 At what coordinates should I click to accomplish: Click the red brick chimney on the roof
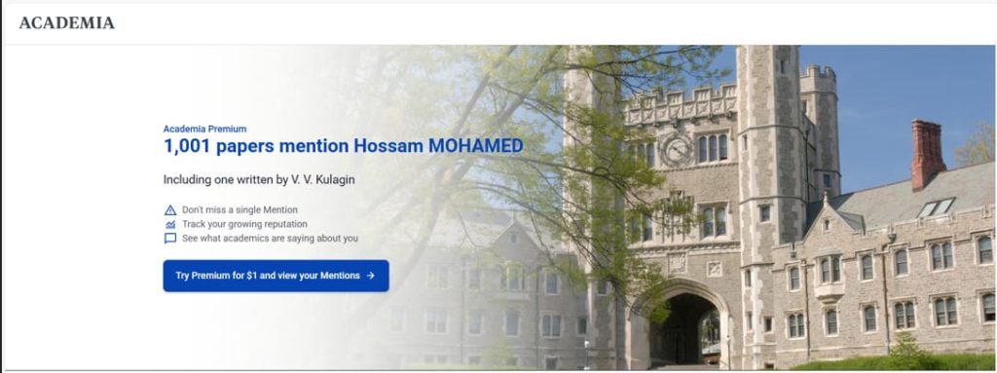click(x=927, y=155)
